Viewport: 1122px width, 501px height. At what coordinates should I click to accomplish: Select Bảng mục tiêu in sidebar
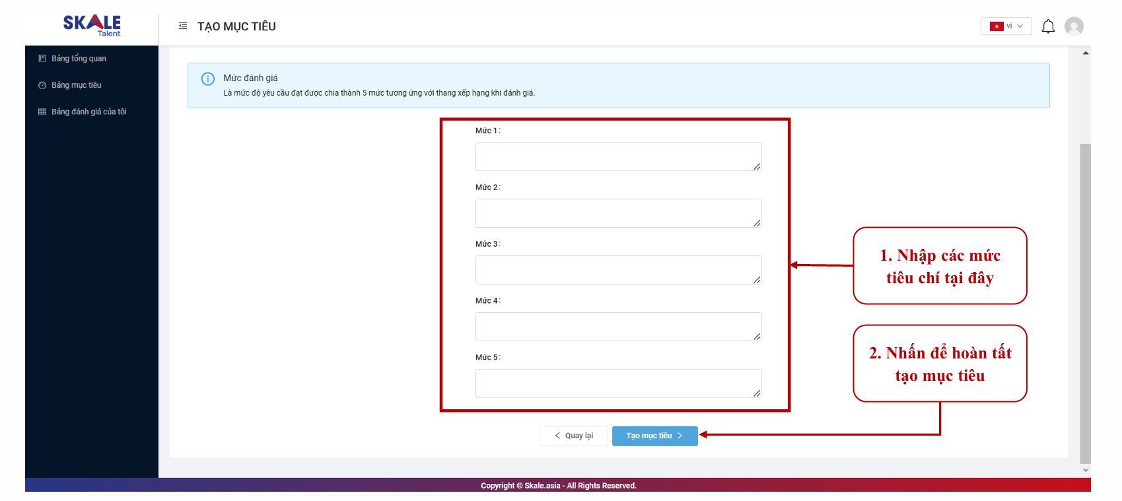77,85
